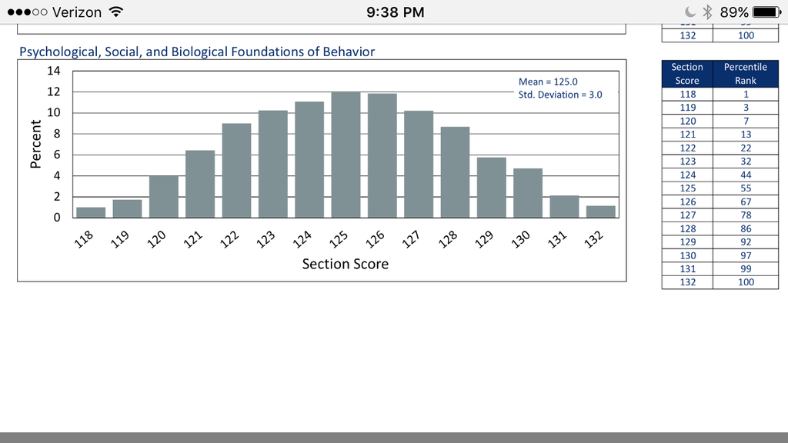Tap the 89% battery percentage text
788x443 pixels.
coord(733,12)
